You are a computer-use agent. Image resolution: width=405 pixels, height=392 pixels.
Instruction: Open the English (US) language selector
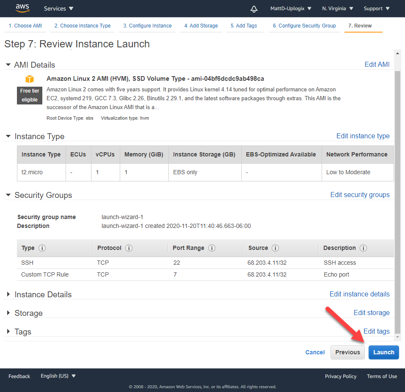click(x=58, y=376)
